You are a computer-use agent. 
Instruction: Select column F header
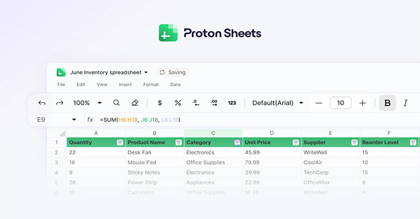point(389,133)
